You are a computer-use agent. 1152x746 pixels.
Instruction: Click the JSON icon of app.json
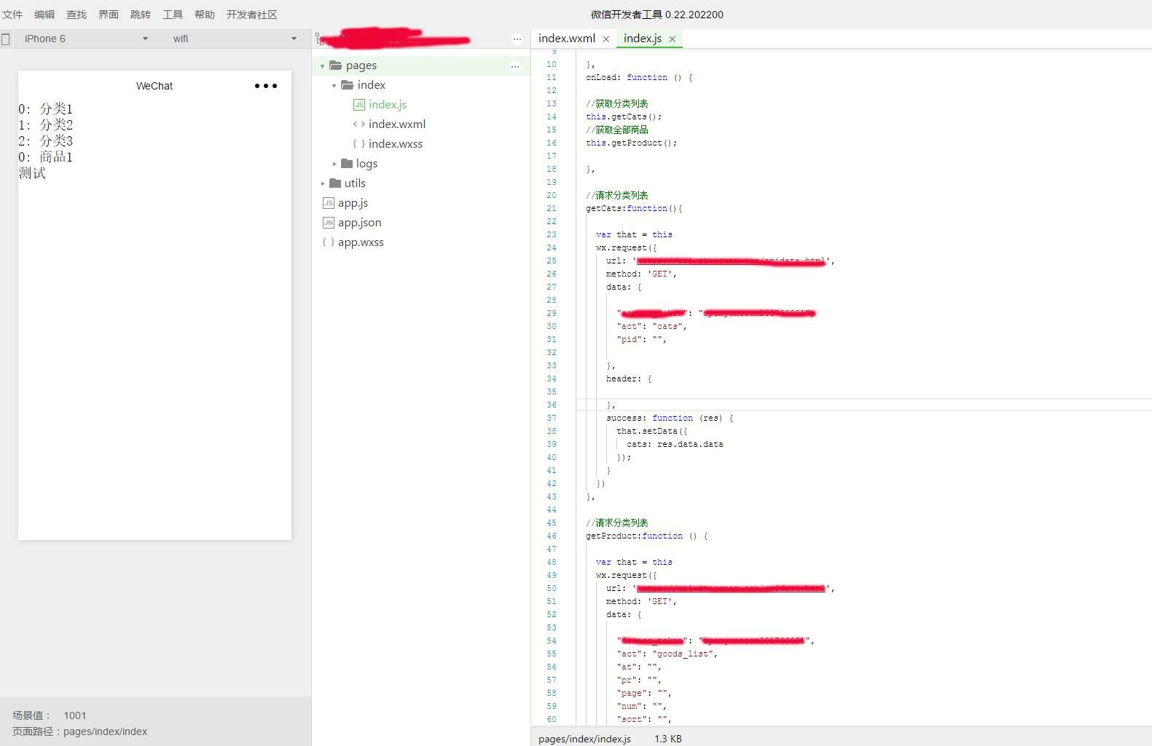(329, 223)
